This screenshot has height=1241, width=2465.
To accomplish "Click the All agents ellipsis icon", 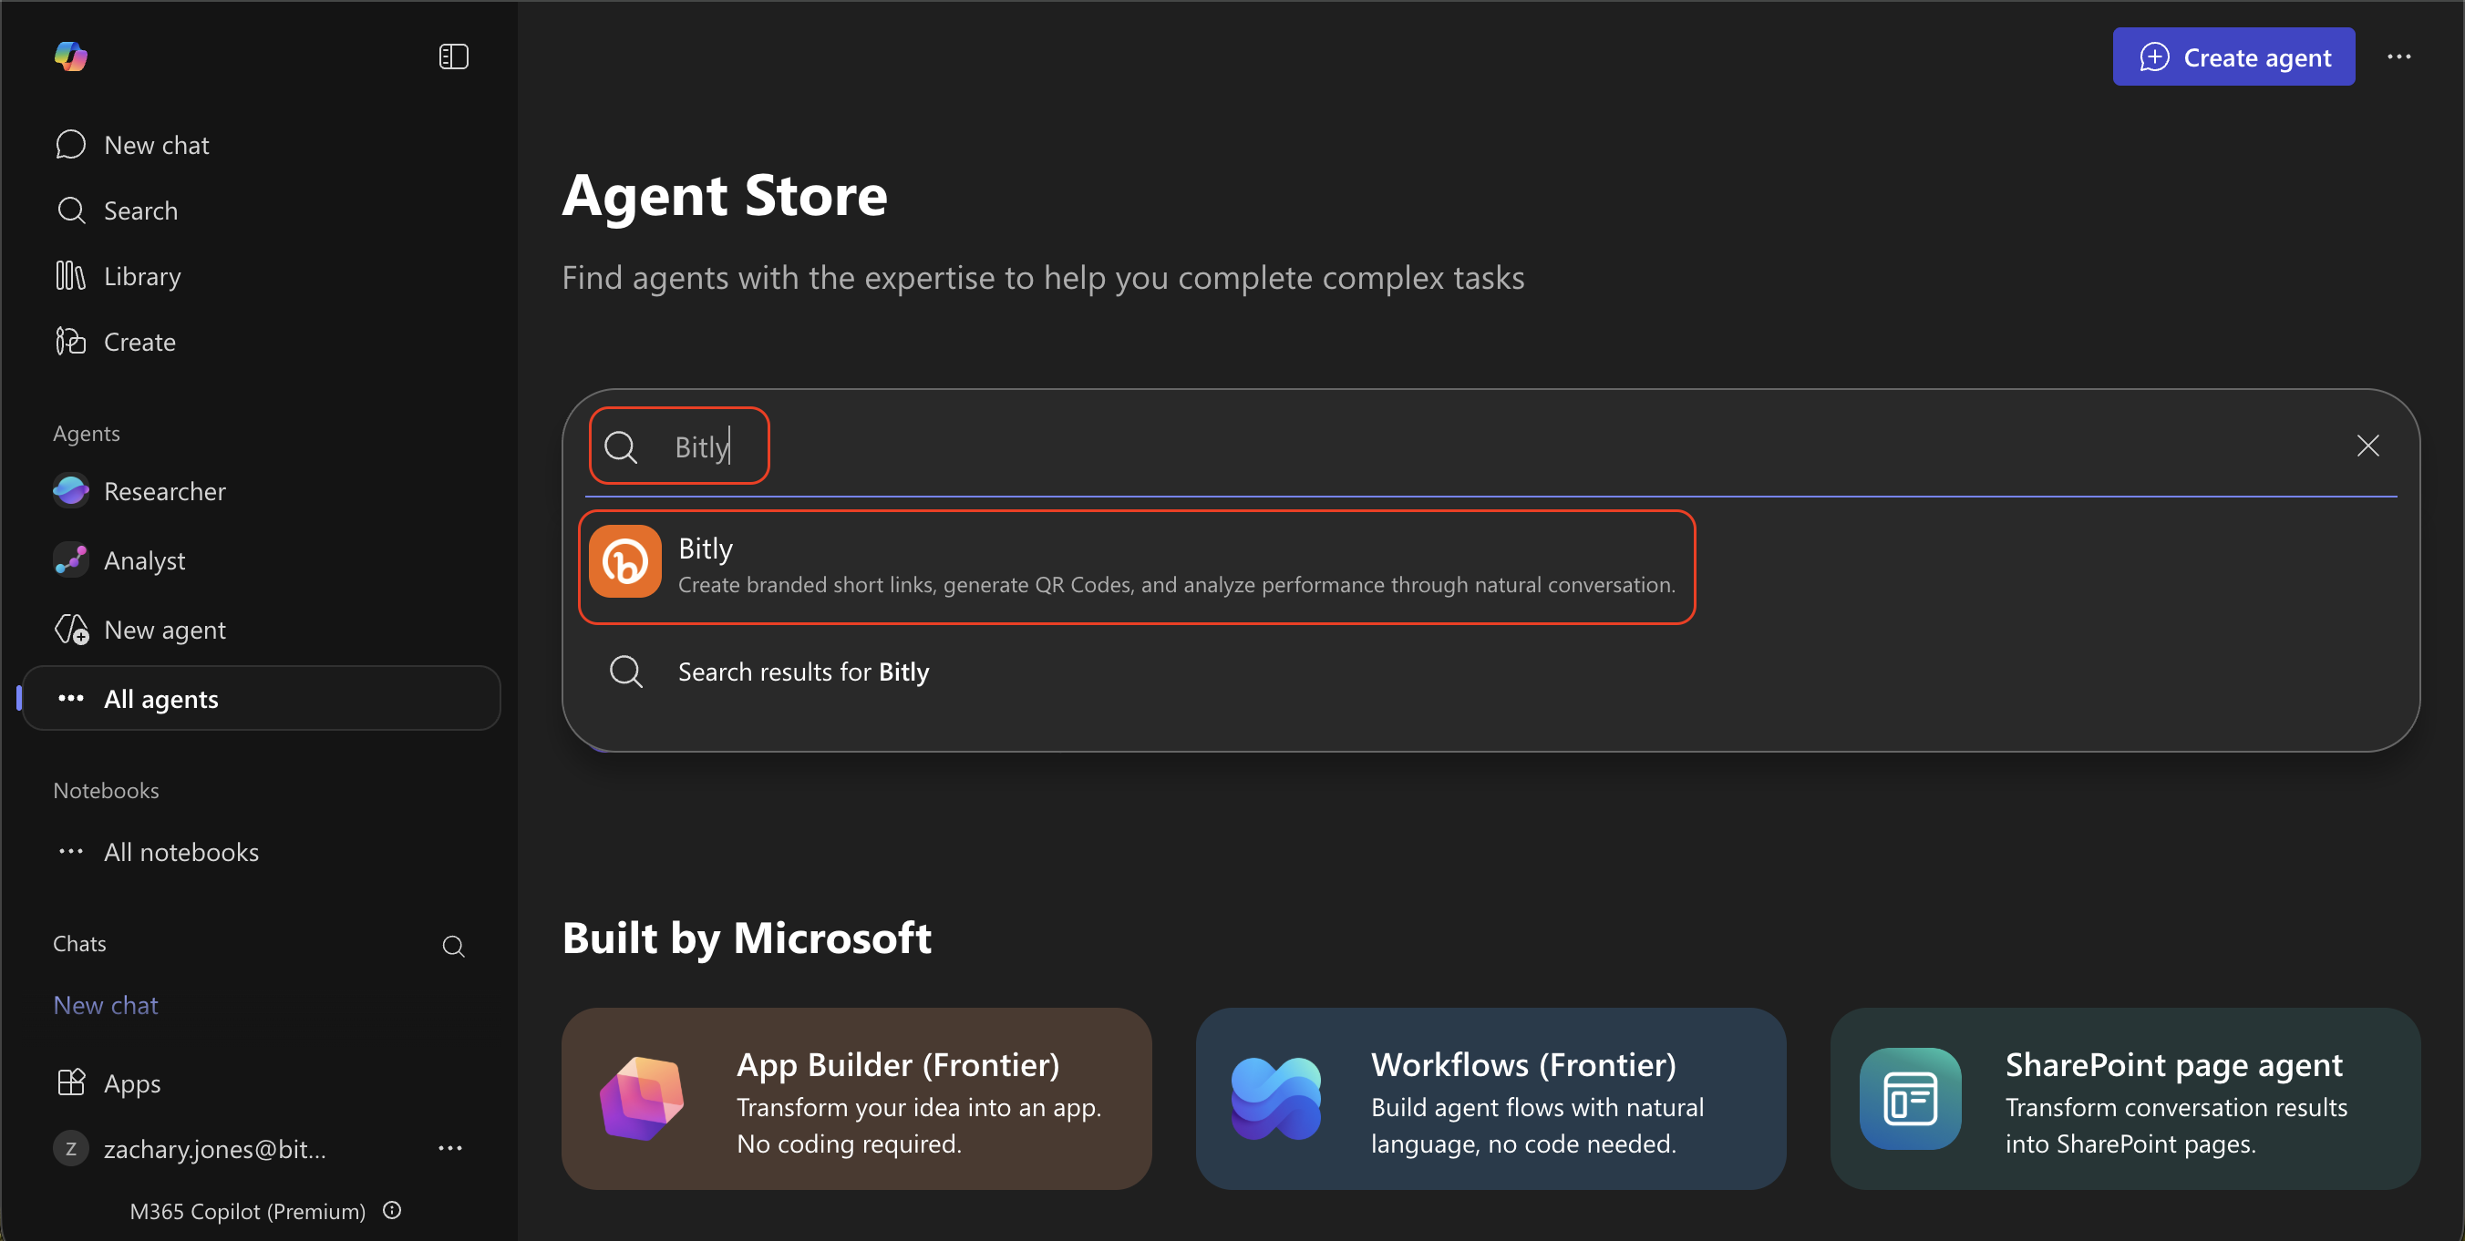I will (x=71, y=699).
